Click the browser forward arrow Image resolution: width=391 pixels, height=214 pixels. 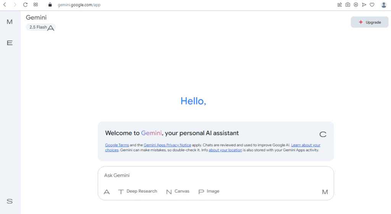pos(15,5)
